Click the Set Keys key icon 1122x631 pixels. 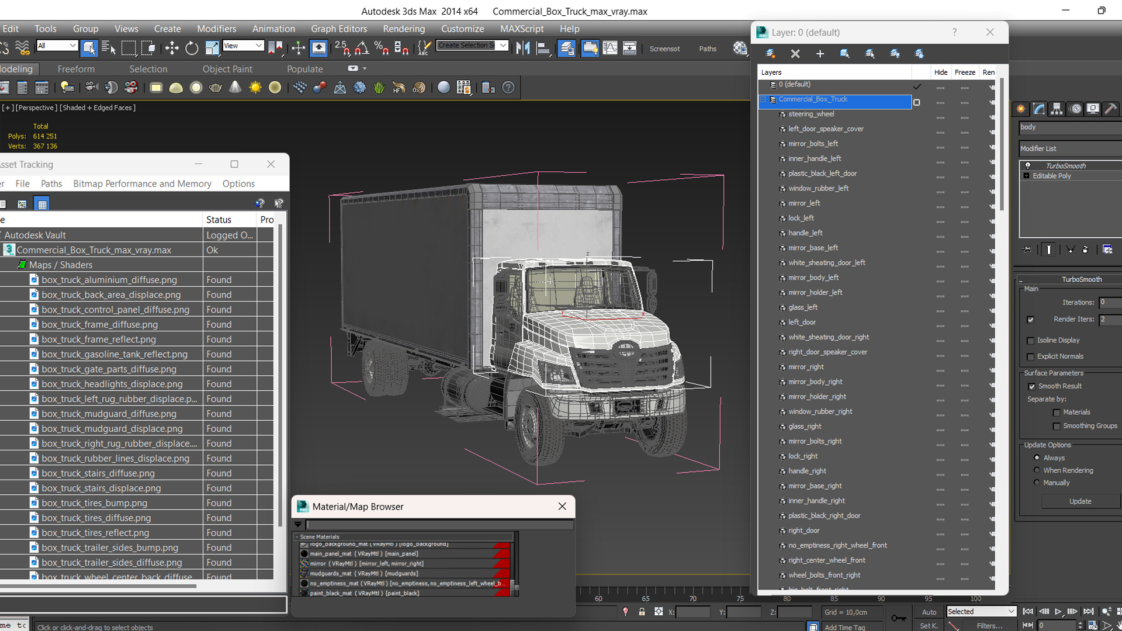pyautogui.click(x=899, y=618)
